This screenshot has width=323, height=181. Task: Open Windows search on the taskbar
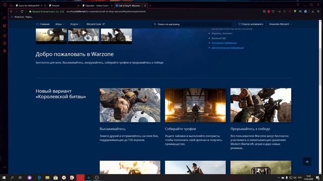(12, 177)
